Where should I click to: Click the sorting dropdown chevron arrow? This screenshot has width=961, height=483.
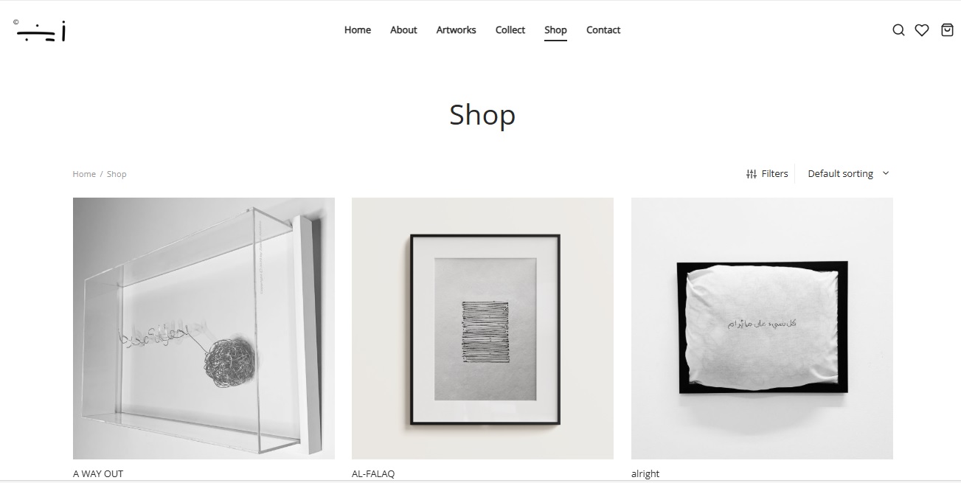886,173
